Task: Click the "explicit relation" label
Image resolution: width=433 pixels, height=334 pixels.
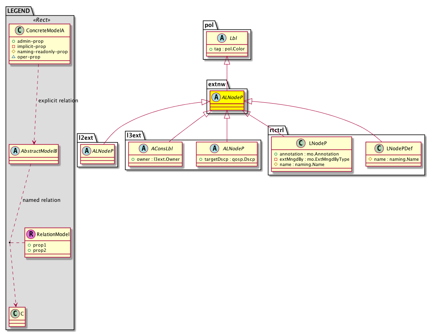Action: pos(58,100)
